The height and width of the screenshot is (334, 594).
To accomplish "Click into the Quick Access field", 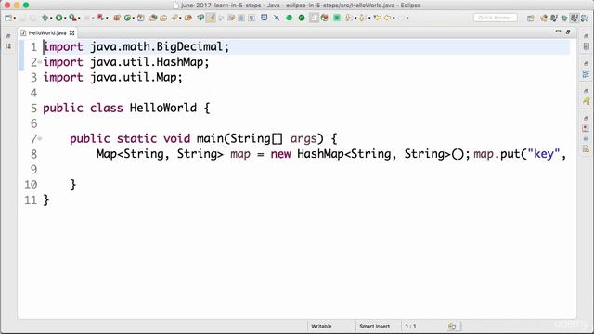I will tap(495, 18).
